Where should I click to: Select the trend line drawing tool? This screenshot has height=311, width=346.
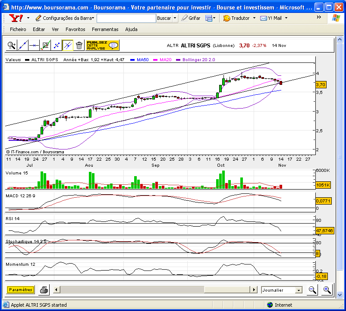[23, 45]
